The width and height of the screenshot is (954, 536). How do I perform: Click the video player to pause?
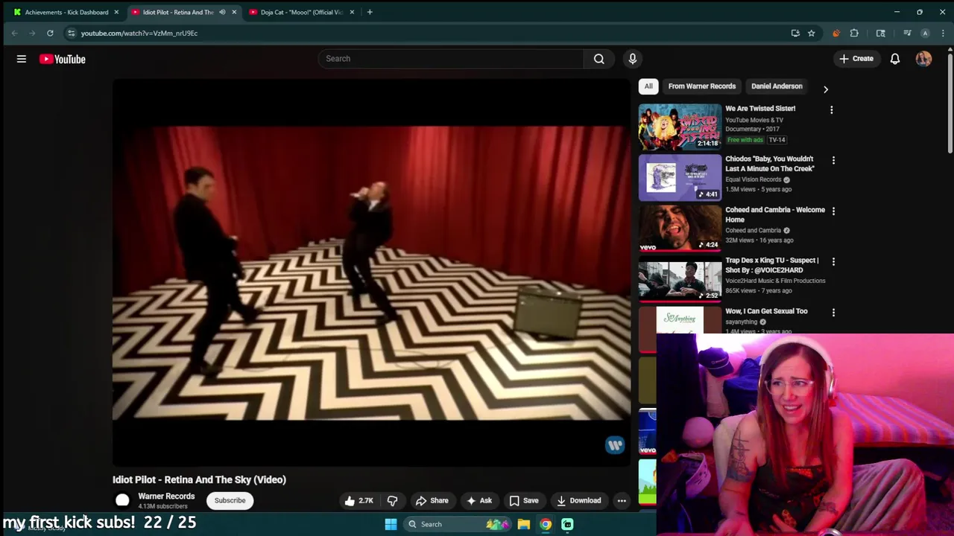371,272
